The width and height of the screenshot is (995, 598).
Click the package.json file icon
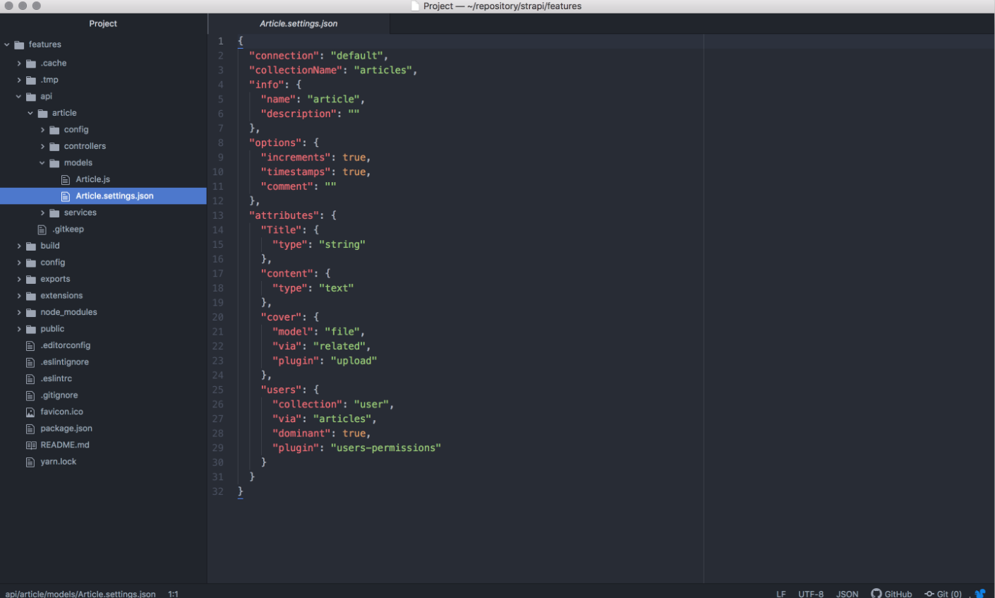[x=30, y=429]
